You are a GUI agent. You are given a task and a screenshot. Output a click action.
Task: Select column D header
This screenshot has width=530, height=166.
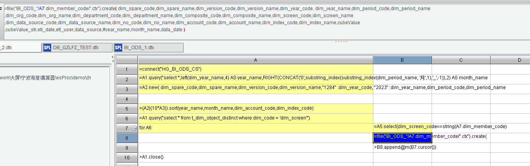(510, 60)
